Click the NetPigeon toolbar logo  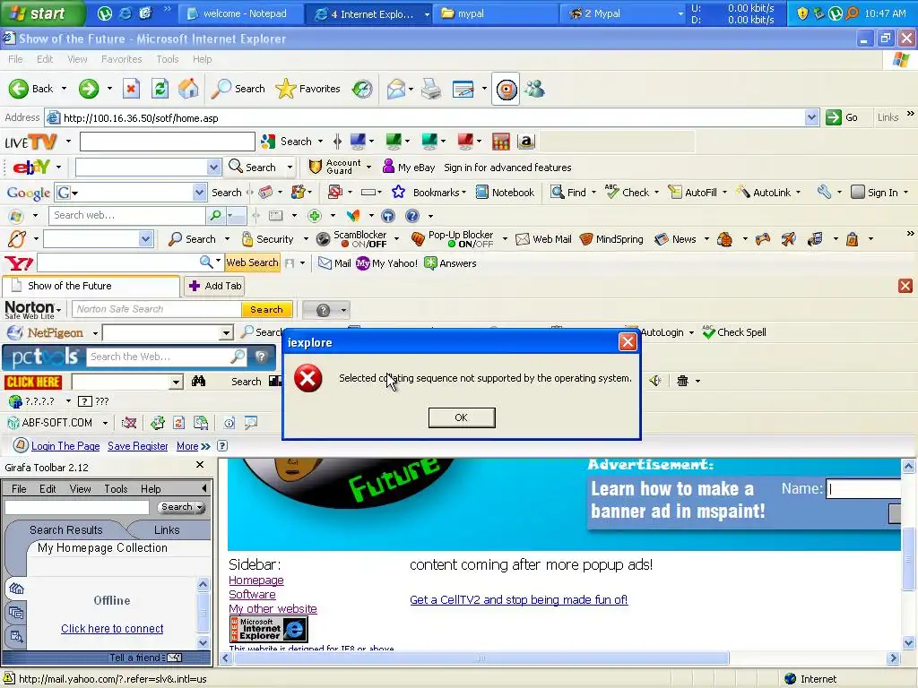[x=46, y=332]
